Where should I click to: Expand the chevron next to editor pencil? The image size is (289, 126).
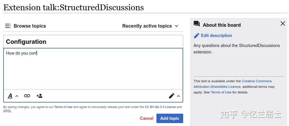[x=178, y=96]
